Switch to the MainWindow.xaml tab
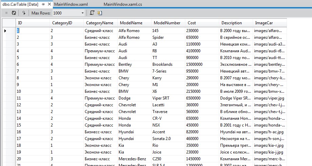This screenshot has height=166, width=312. click(71, 4)
